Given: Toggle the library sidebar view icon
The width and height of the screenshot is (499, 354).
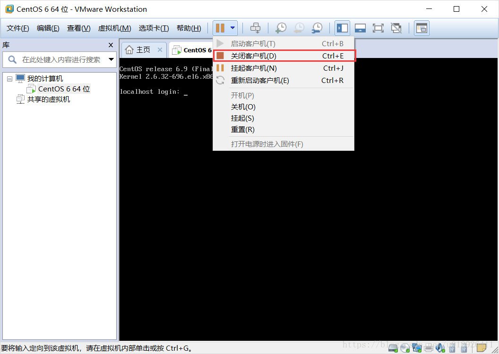Looking at the screenshot, I should coord(342,28).
